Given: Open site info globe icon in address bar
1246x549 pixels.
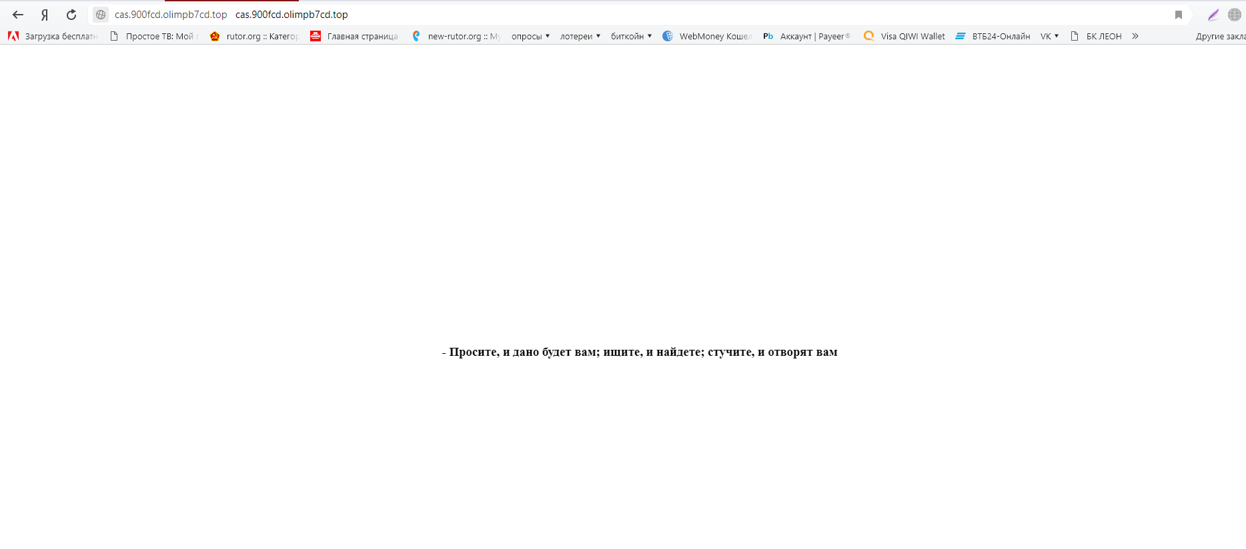Looking at the screenshot, I should tap(101, 15).
